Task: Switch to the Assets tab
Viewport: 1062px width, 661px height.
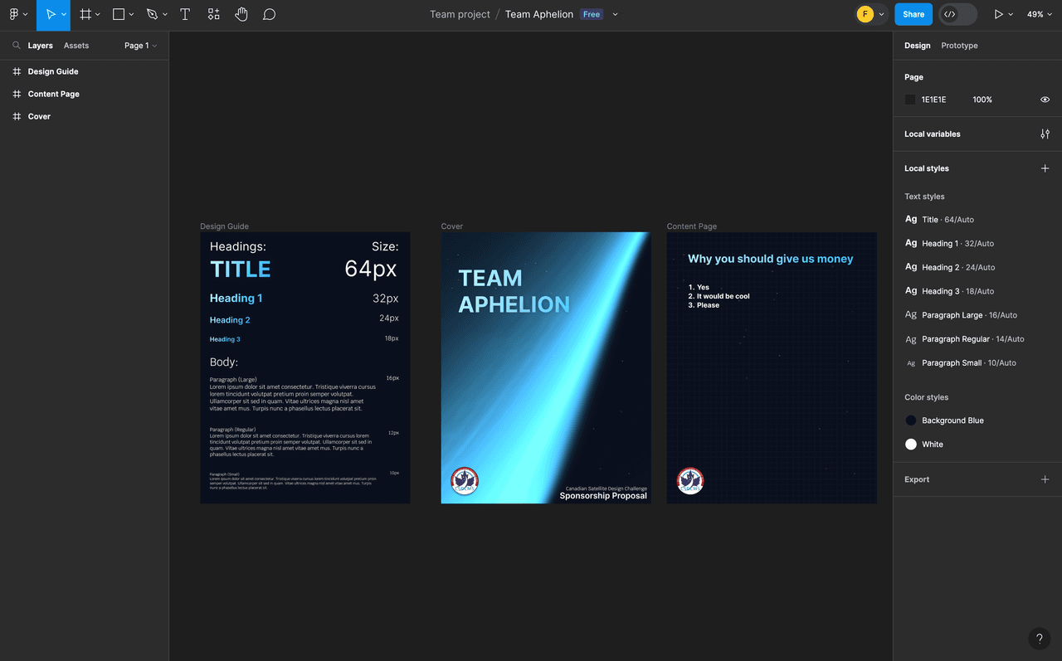Action: (76, 46)
